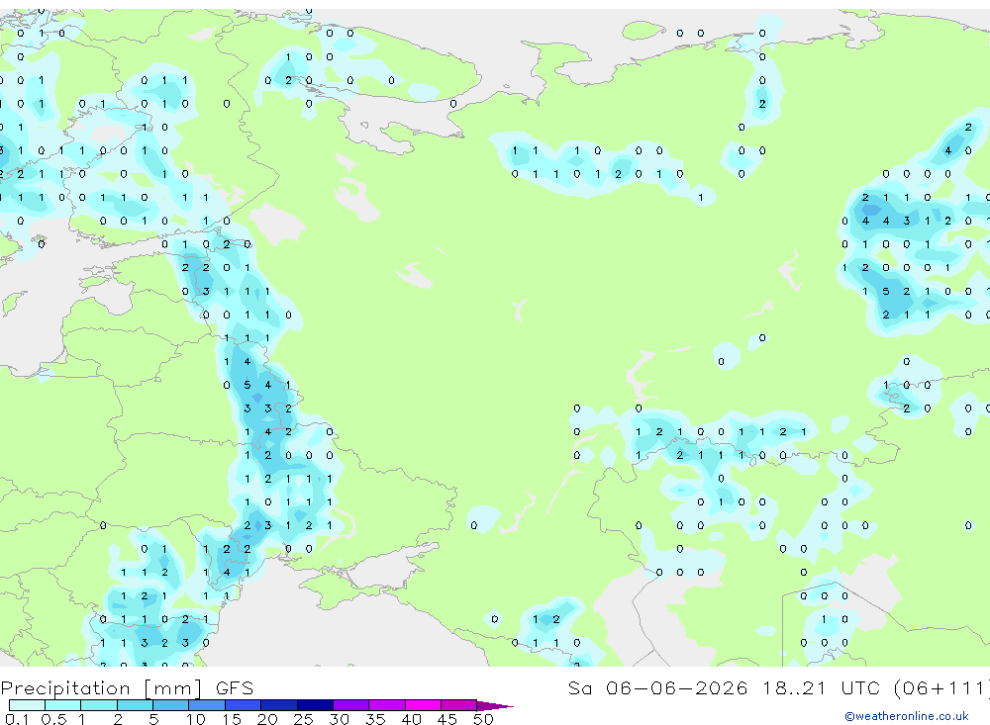Pick the 1–2 mm legend swatch

click(99, 705)
